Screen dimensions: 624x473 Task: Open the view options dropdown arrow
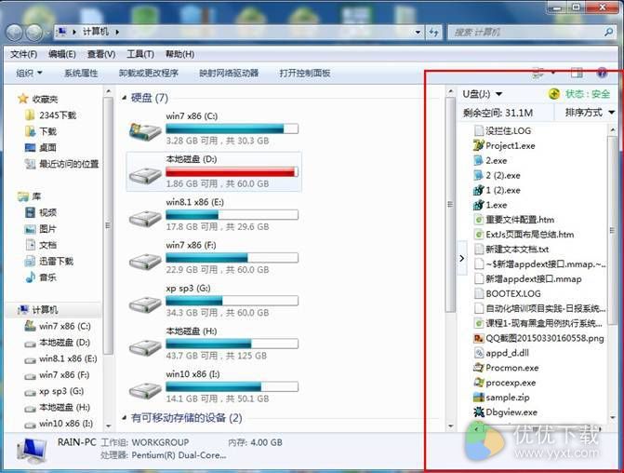tap(553, 73)
